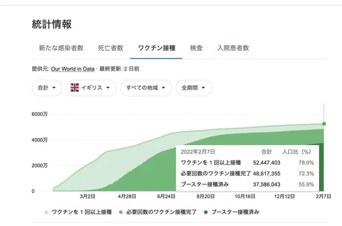This screenshot has width=342, height=226.
Task: Open the すべての地域 region dropdown
Action: coord(146,88)
